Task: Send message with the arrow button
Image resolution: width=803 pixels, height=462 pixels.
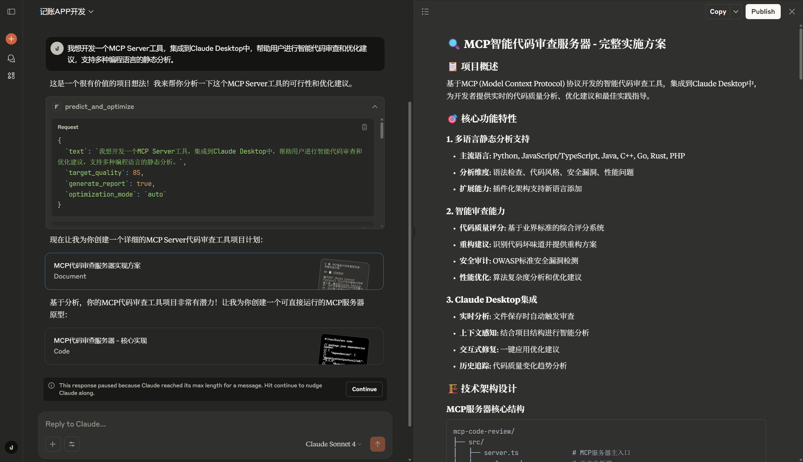Action: pos(378,444)
